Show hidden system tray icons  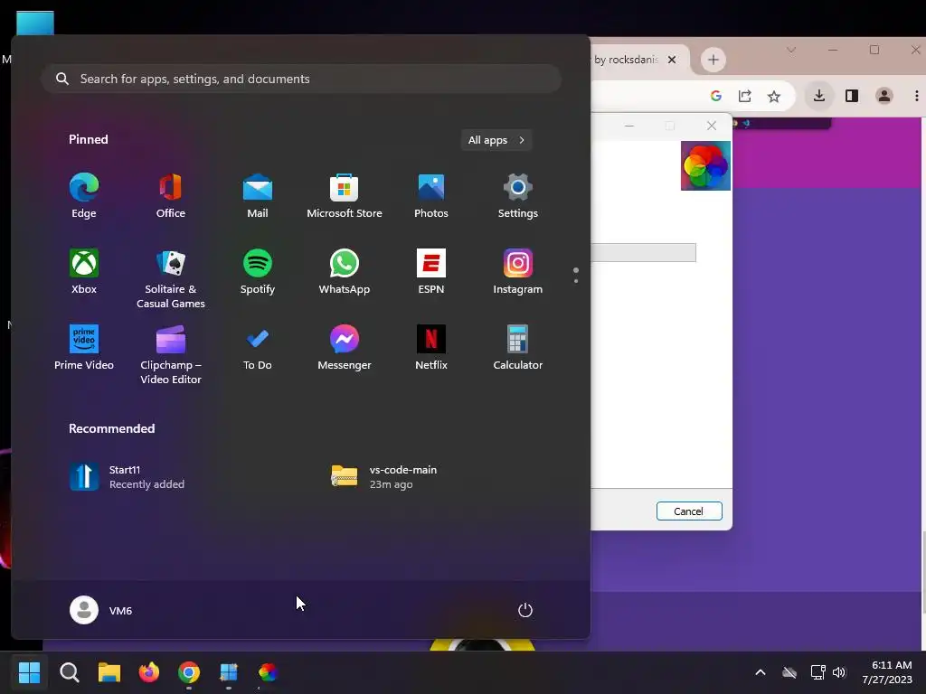click(x=760, y=672)
